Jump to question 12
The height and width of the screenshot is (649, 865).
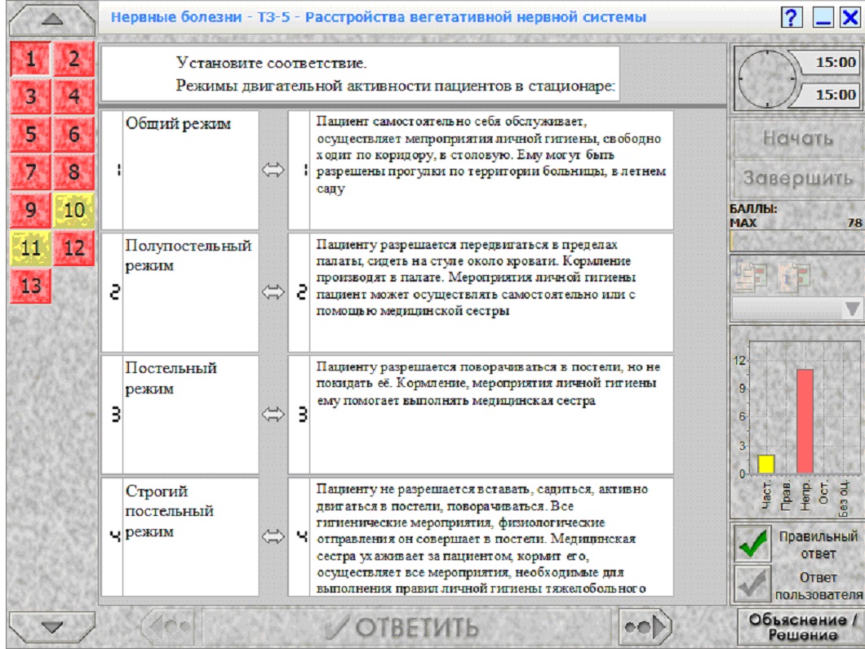click(x=74, y=248)
